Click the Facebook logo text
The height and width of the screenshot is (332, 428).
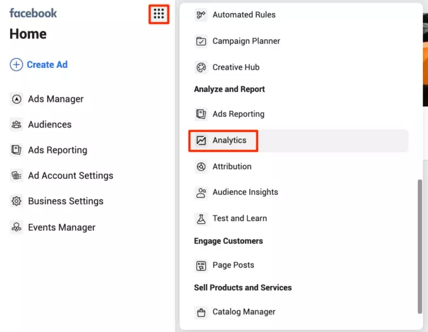pyautogui.click(x=33, y=13)
